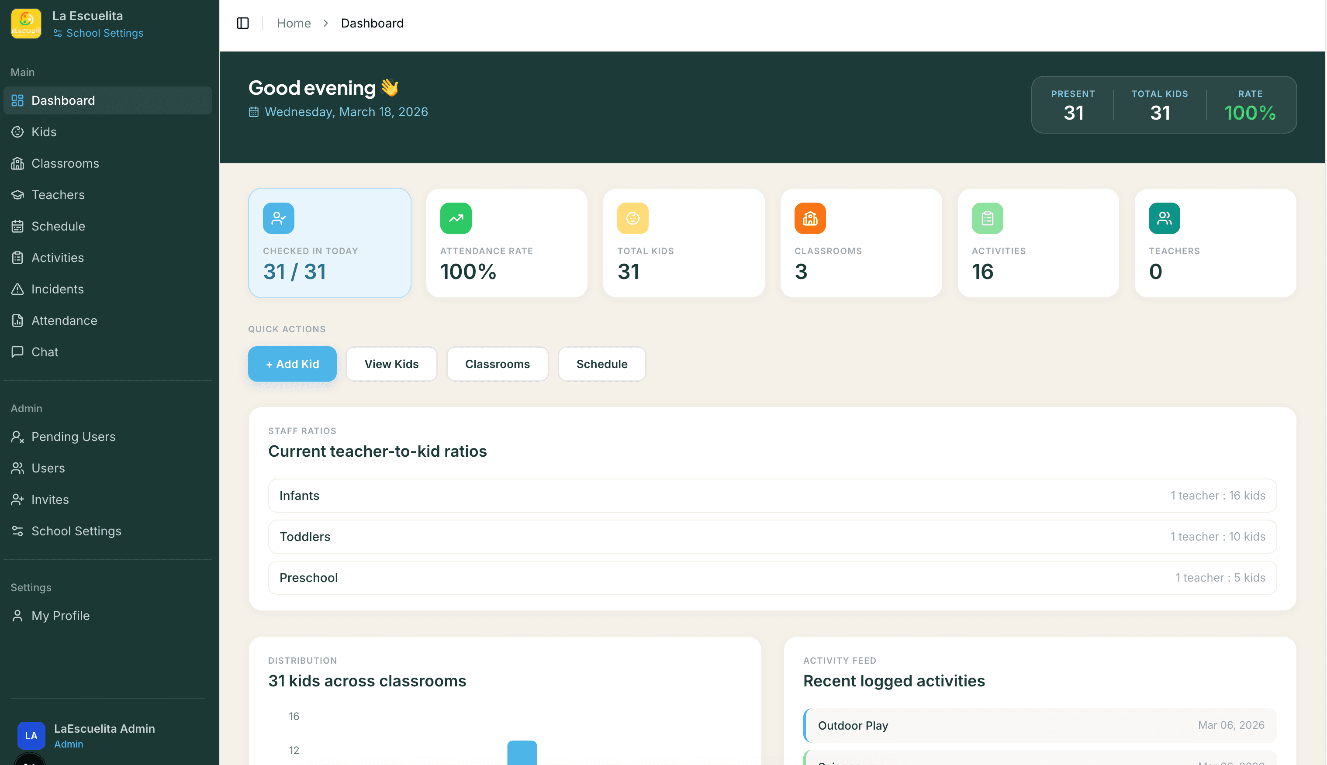
Task: Click the View Kids quick action
Action: (x=391, y=364)
